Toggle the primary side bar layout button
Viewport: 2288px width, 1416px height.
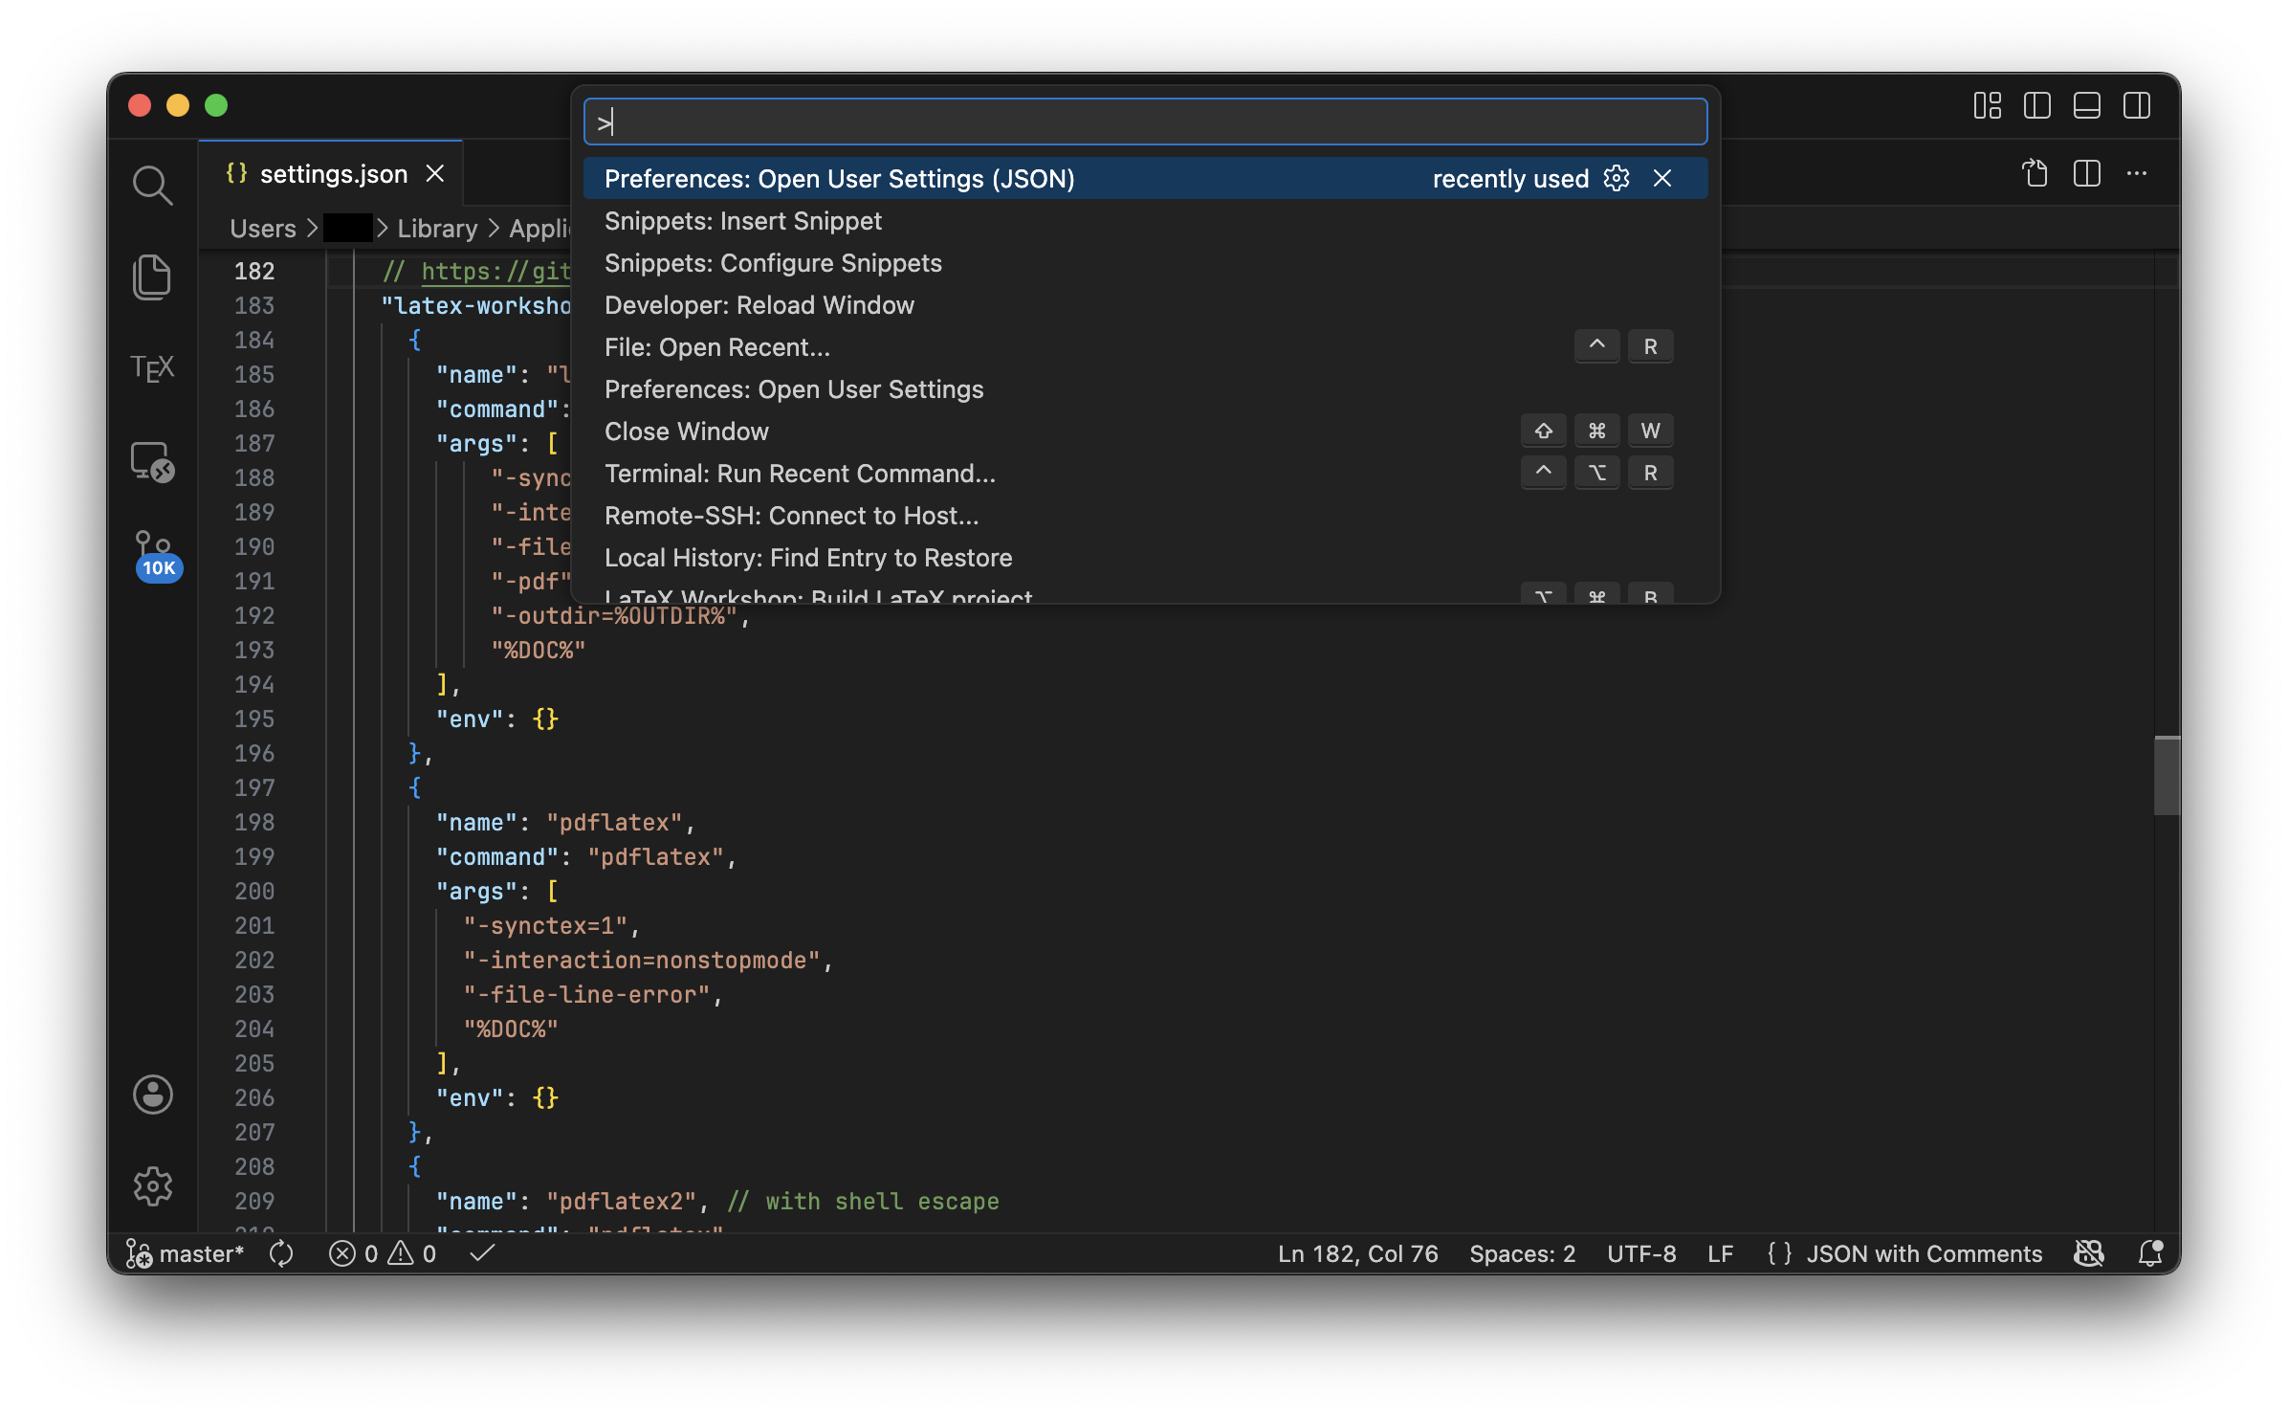point(2037,105)
